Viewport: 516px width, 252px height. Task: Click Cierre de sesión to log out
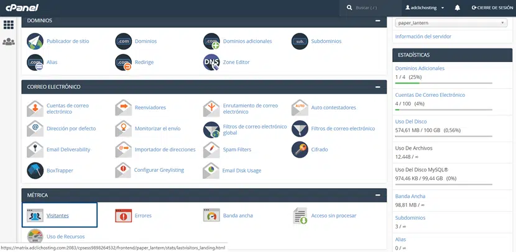tap(491, 7)
